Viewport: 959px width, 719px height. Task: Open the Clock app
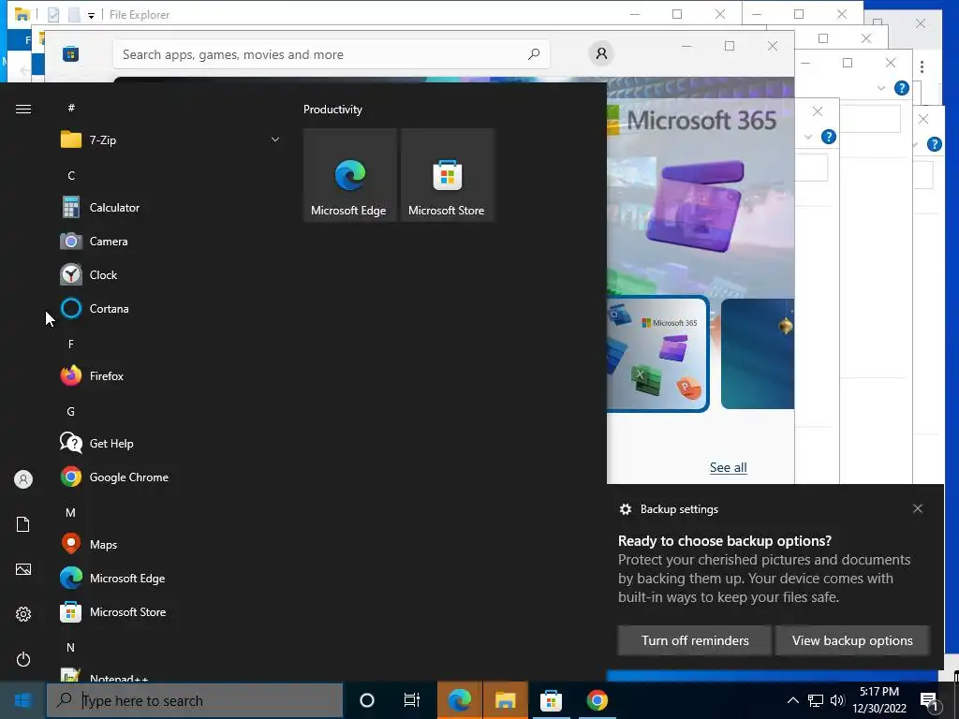coord(170,274)
